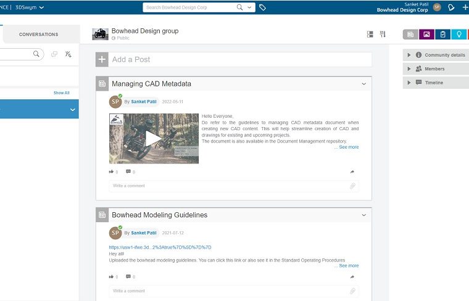
Task: Select the purple media content tab icon
Action: coord(426,35)
